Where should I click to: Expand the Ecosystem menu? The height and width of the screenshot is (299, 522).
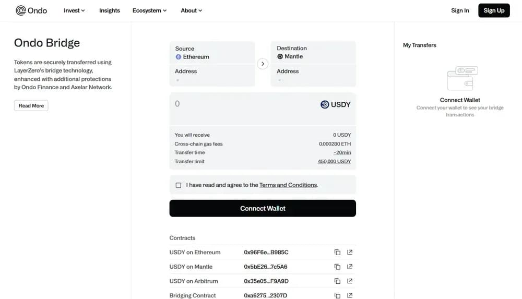(149, 10)
